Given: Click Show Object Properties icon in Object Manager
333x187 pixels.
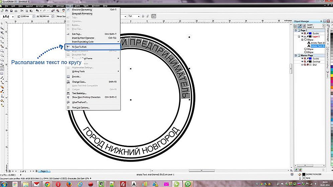Looking at the screenshot, I should click(296, 26).
